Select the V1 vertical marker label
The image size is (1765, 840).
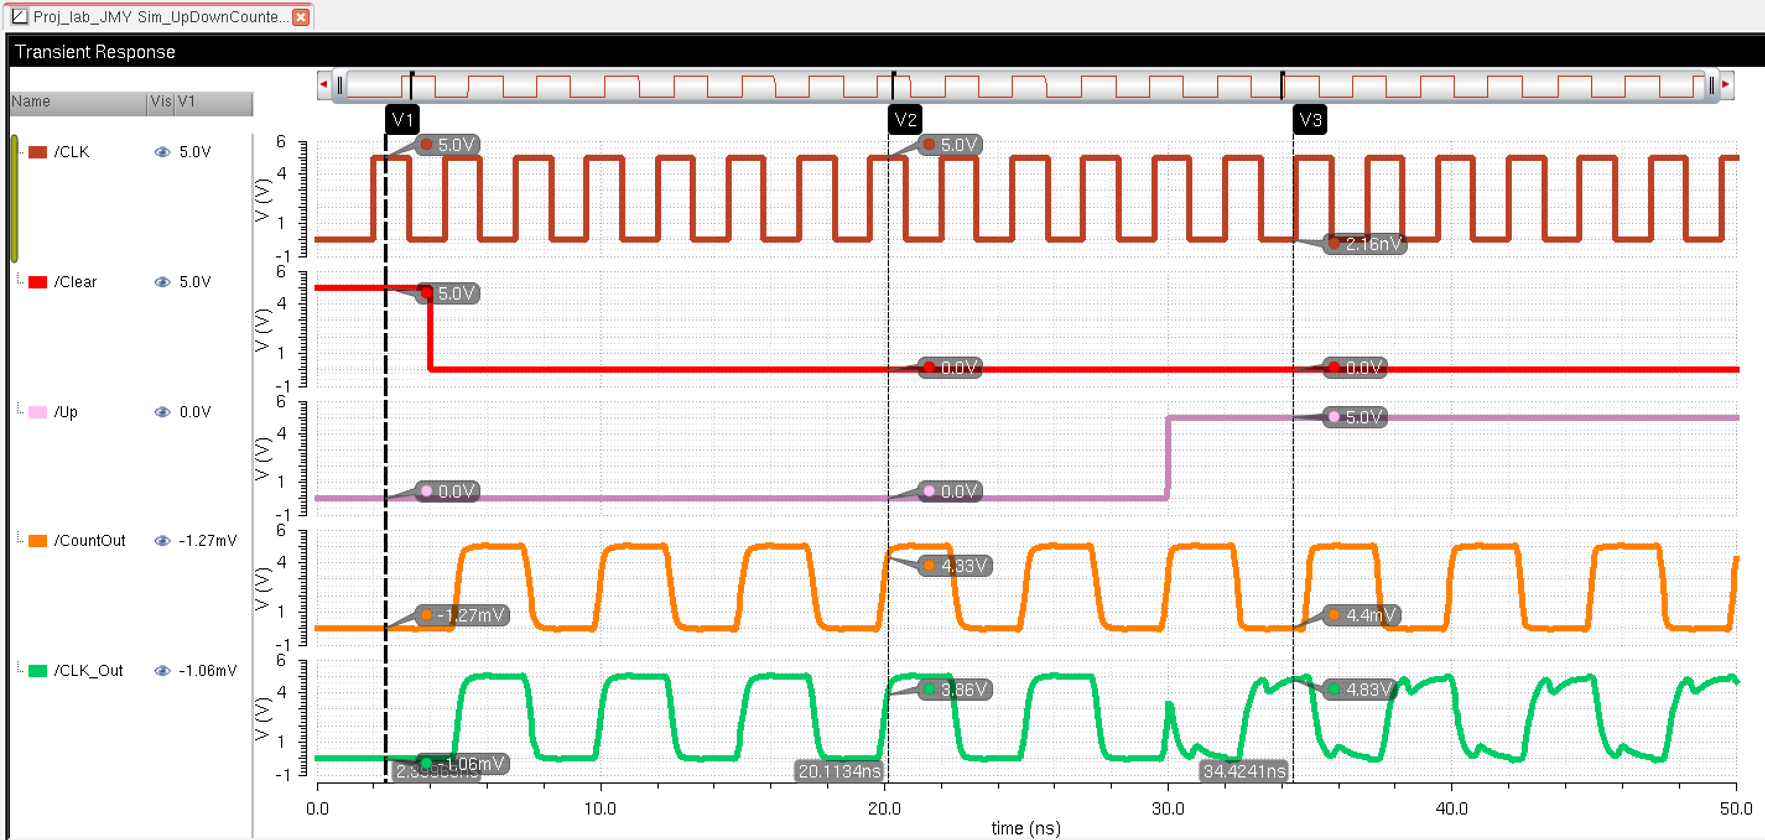click(402, 121)
